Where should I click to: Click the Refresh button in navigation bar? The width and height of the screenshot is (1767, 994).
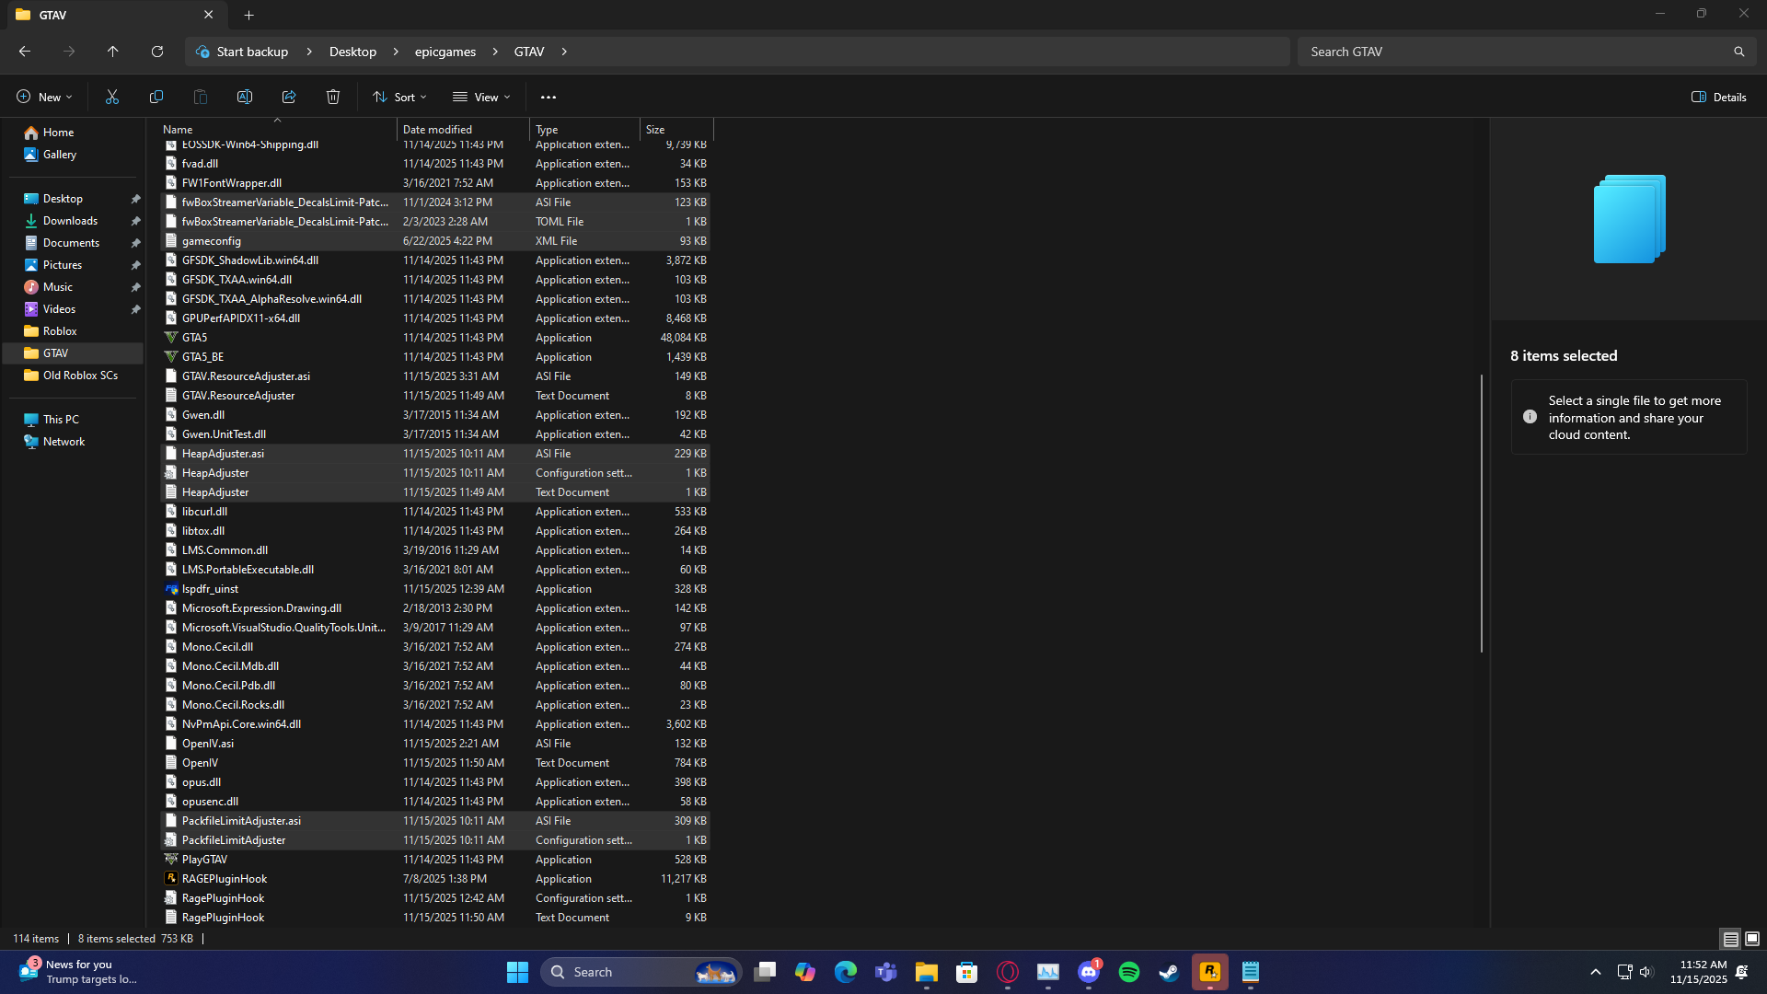157,52
